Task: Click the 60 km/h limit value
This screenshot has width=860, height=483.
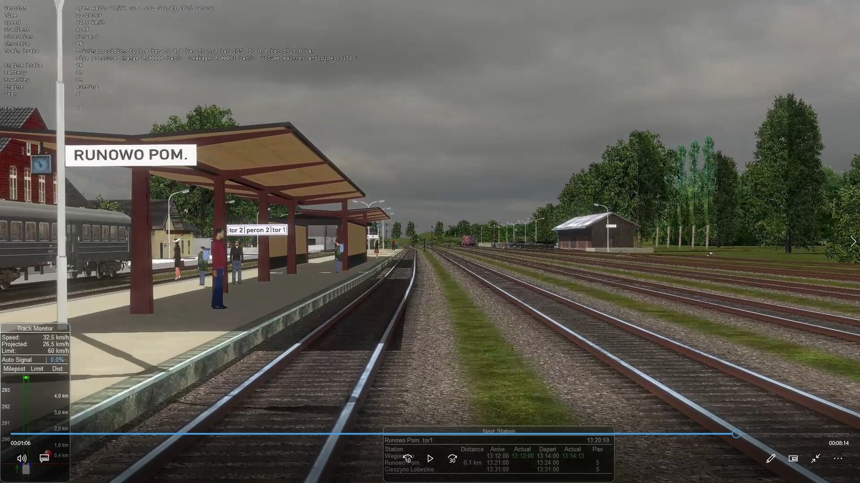Action: [58, 351]
